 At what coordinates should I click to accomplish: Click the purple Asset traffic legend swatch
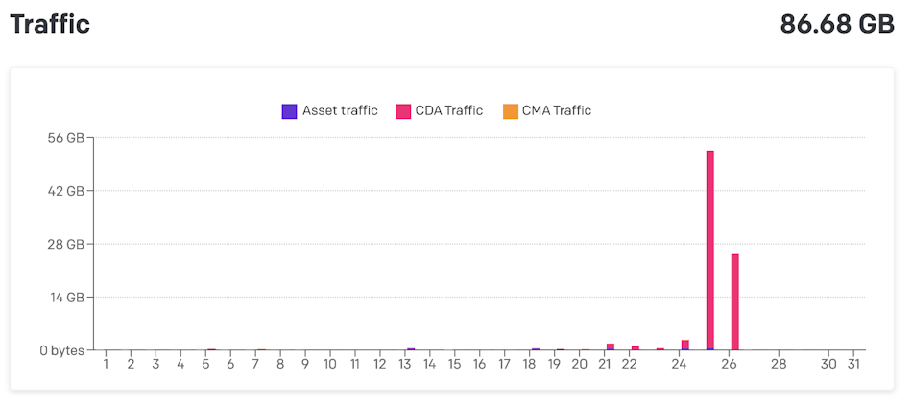coord(289,111)
